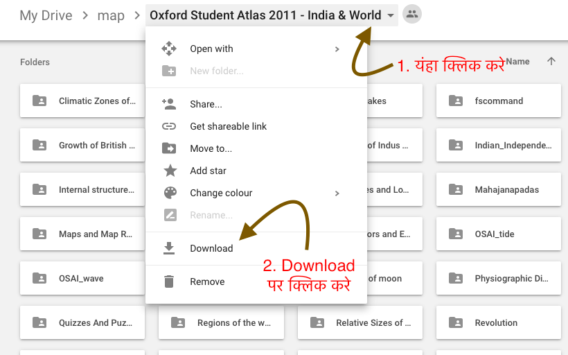568x355 pixels.
Task: Open the Revolution folder name
Action: pos(496,322)
